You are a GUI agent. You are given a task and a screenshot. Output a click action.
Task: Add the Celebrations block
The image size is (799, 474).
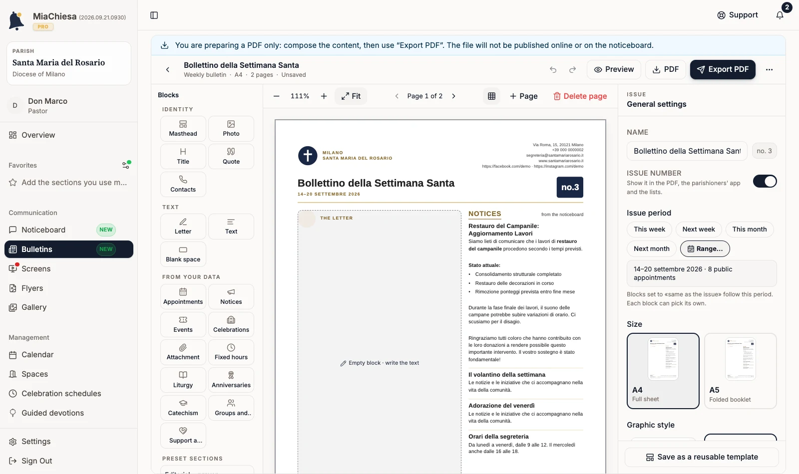pyautogui.click(x=231, y=325)
